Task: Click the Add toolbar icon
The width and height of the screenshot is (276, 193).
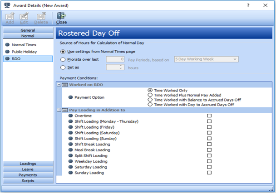Action: [10, 18]
